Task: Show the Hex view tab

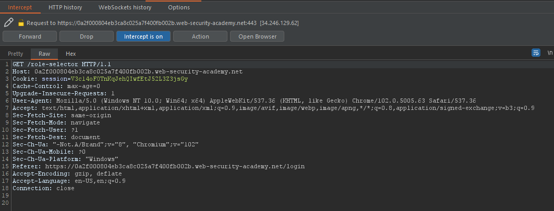Action: 71,54
